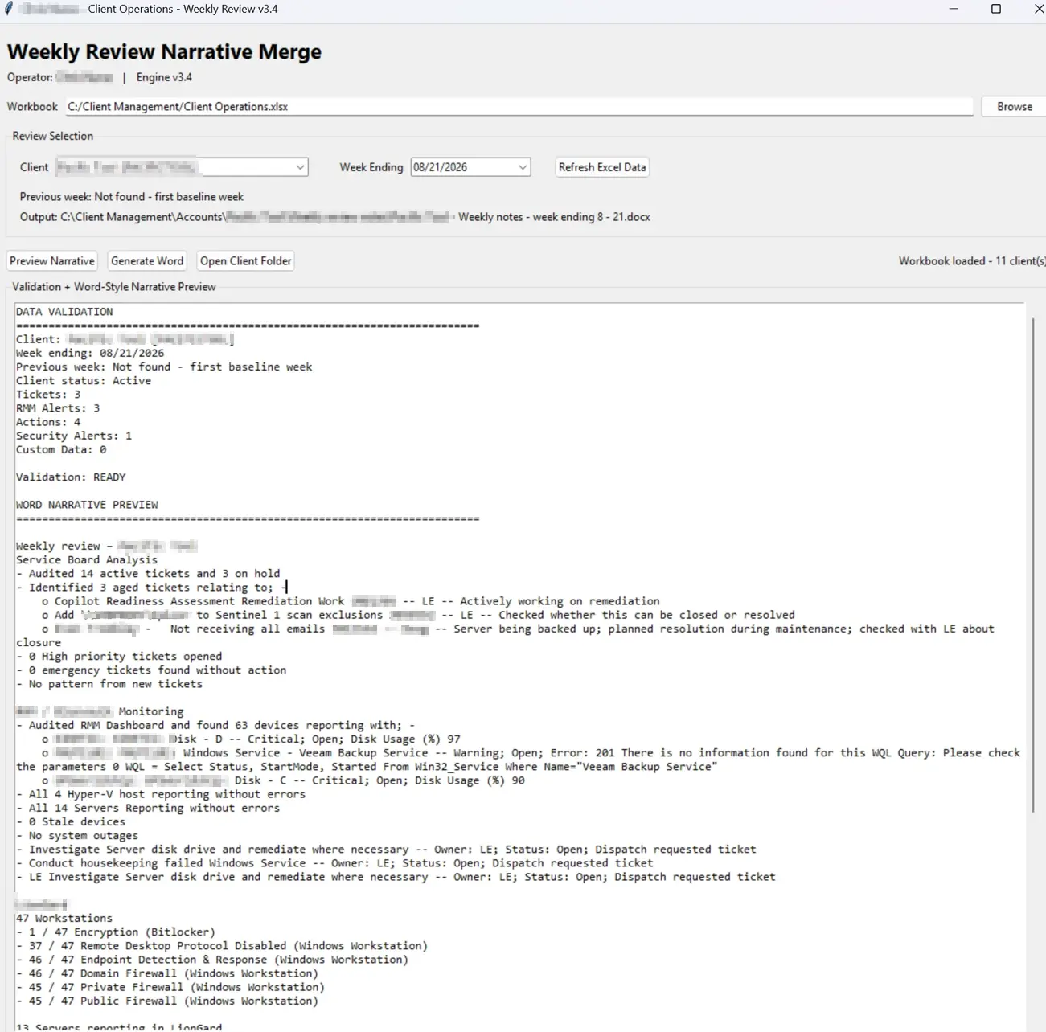Viewport: 1046px width, 1032px height.
Task: Minimize the Weekly Review window
Action: (954, 9)
